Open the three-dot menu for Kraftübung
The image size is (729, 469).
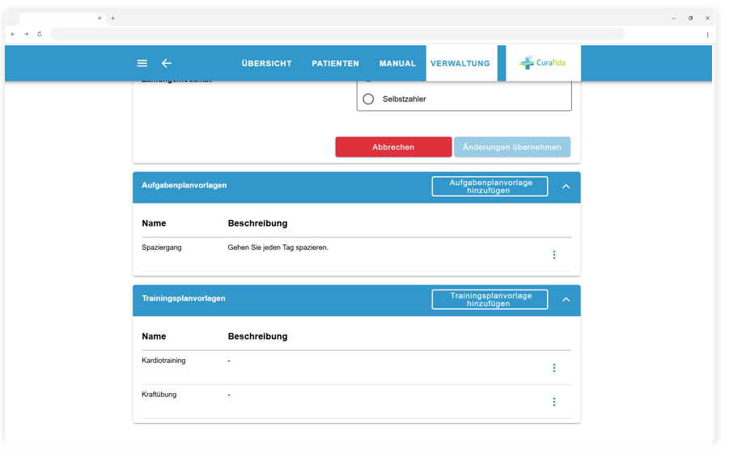[553, 402]
